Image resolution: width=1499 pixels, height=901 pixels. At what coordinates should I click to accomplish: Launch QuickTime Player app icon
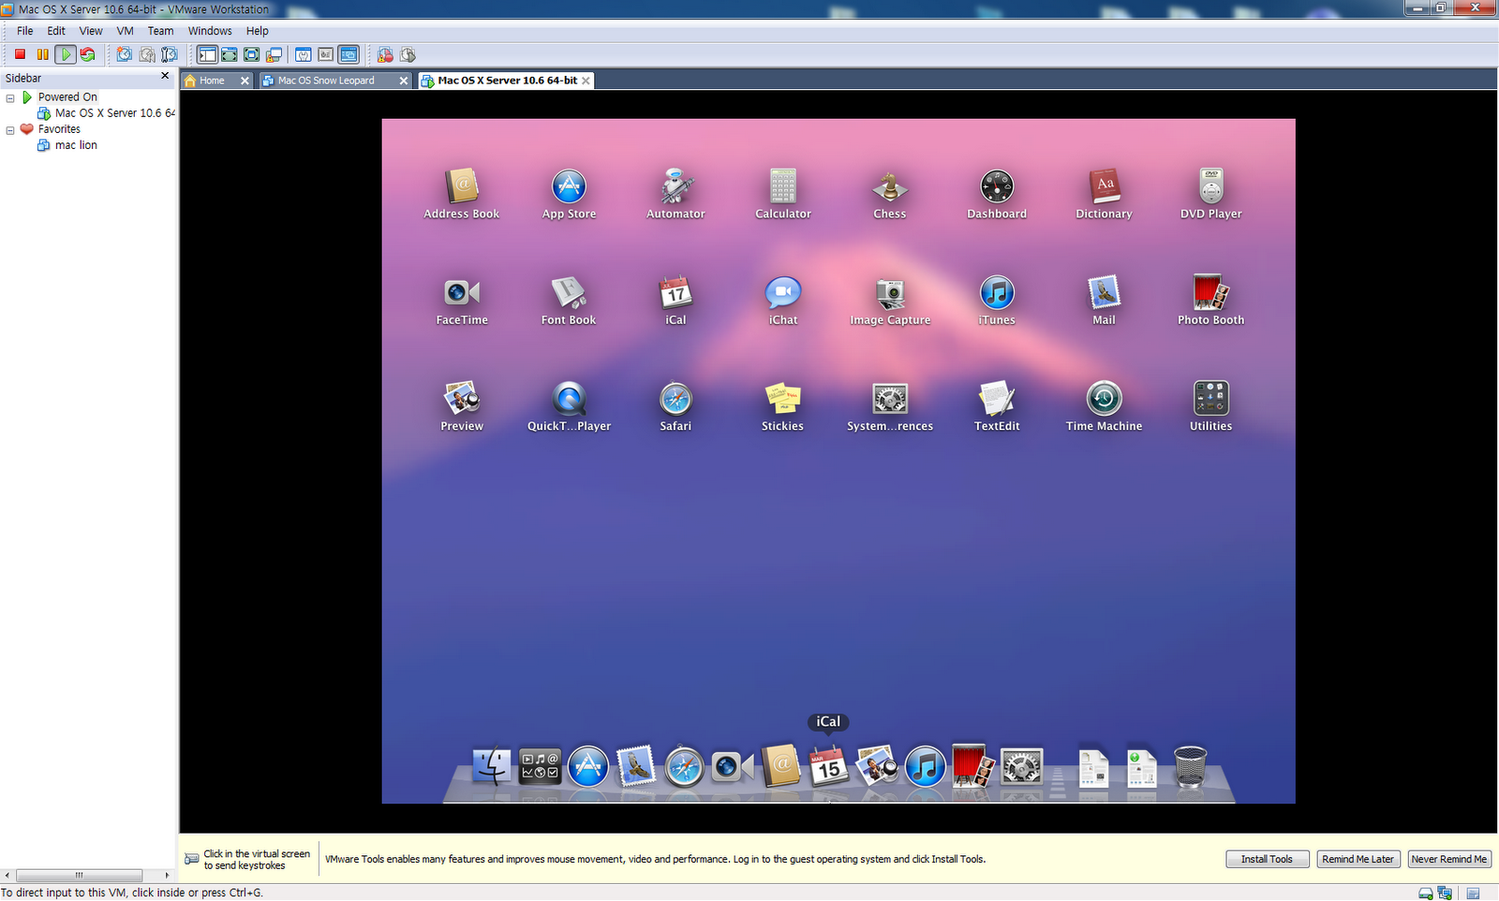point(569,405)
